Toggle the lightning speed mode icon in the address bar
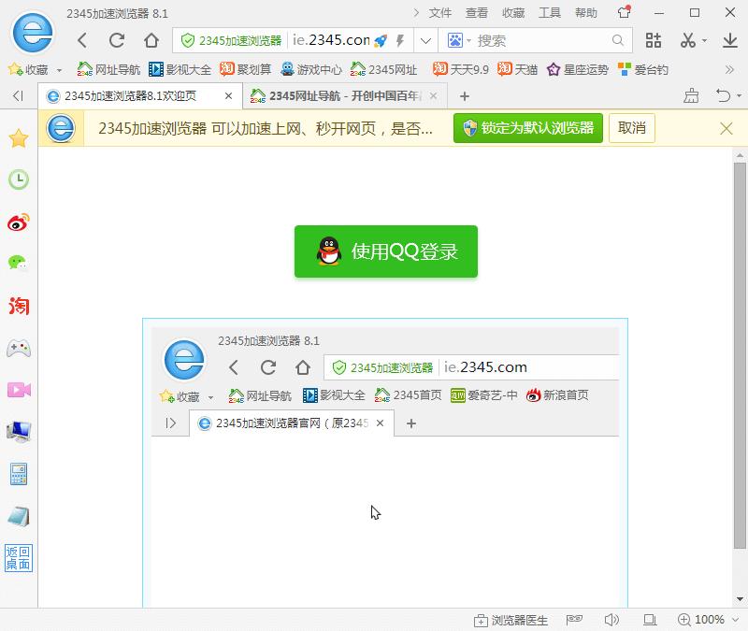 click(x=400, y=41)
